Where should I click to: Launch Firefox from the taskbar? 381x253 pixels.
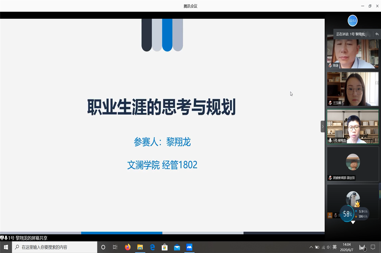pyautogui.click(x=128, y=247)
